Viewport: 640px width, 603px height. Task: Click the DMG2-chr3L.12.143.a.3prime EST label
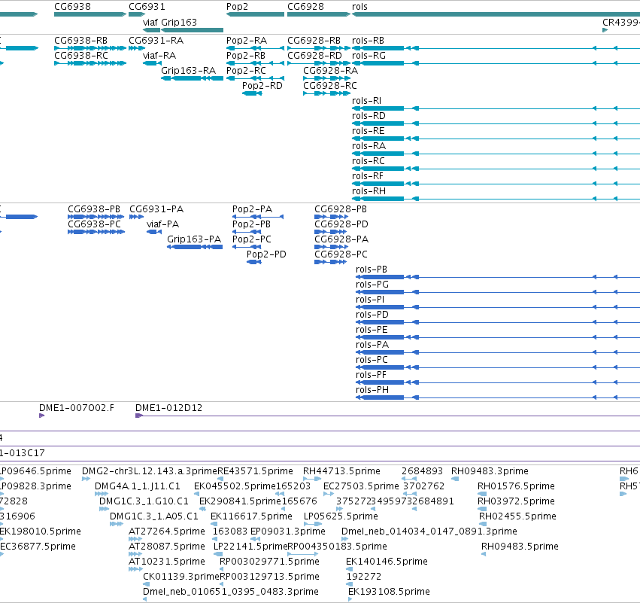coord(150,471)
